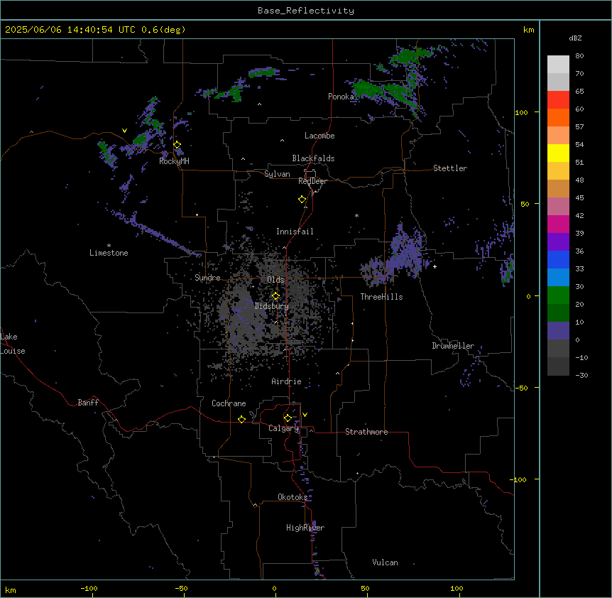Select the purple 36-39 dBZ legend swatch
612x598 pixels.
(x=558, y=242)
